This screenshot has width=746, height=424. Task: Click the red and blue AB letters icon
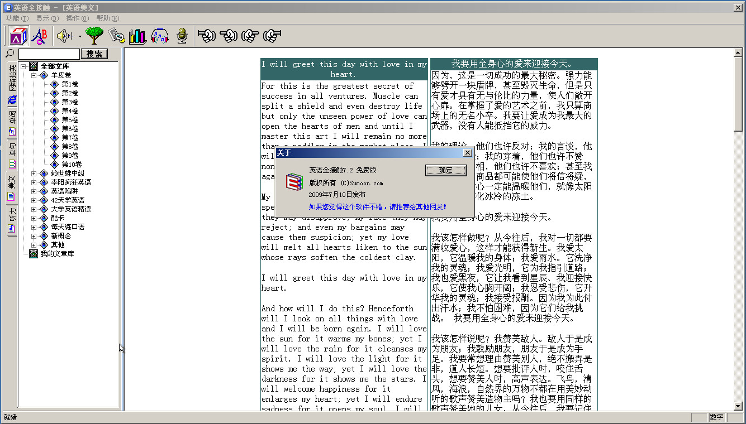(x=40, y=36)
